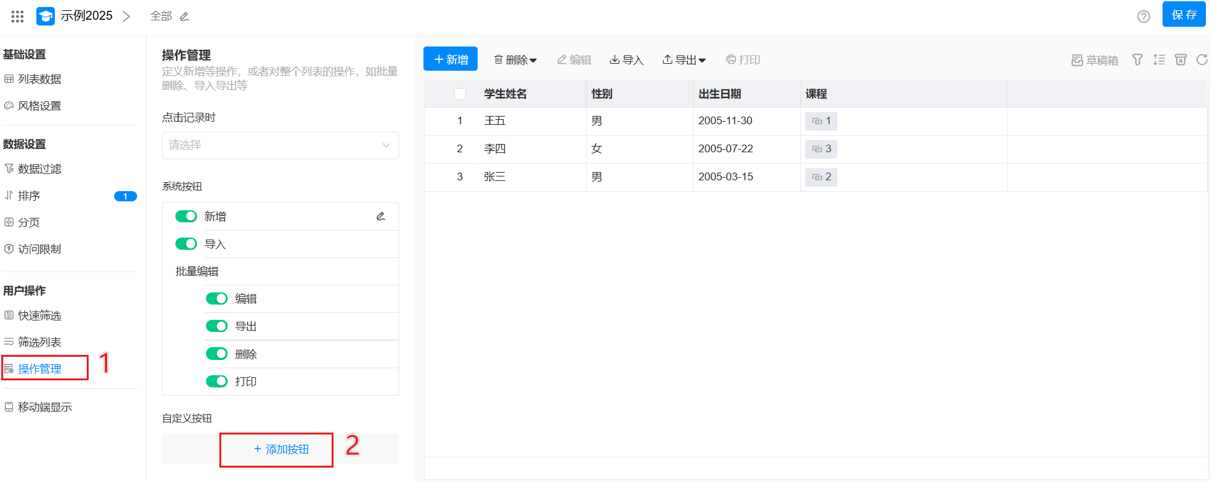This screenshot has width=1211, height=481.
Task: Click the rename pencil beside 全部
Action: (184, 17)
